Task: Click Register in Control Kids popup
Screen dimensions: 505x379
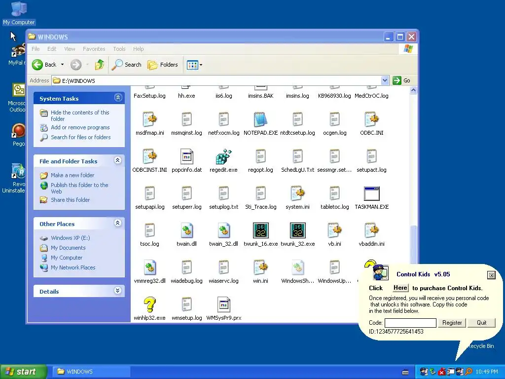Action: coord(452,323)
